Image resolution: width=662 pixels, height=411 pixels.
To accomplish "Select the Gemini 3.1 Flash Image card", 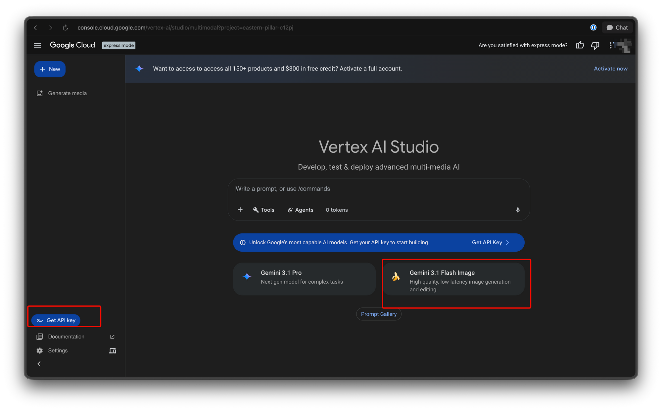I will click(453, 279).
